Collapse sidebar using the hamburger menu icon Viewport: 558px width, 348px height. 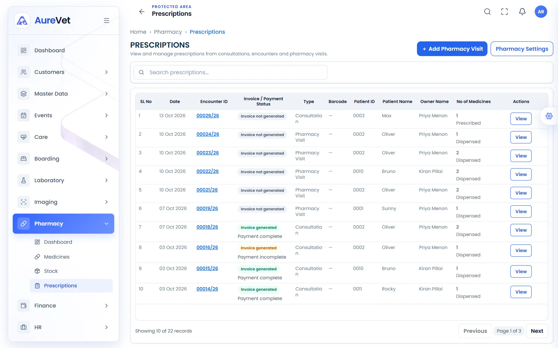point(106,20)
